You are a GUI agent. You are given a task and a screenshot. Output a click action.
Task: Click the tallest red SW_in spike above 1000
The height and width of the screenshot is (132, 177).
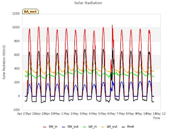[112, 26]
